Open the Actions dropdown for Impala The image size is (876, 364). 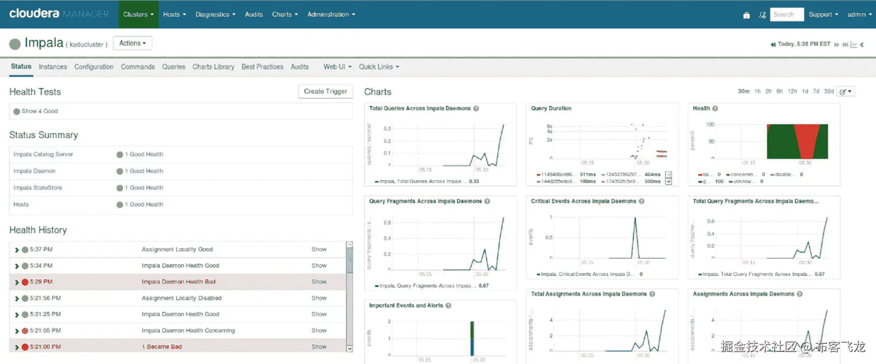pos(133,43)
